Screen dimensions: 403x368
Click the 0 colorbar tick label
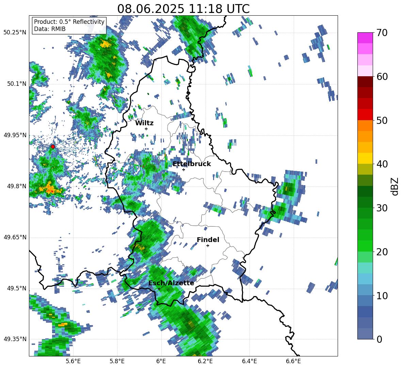tap(379, 339)
